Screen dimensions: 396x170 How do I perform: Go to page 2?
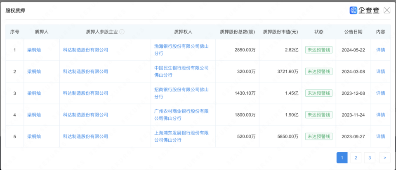coord(356,158)
